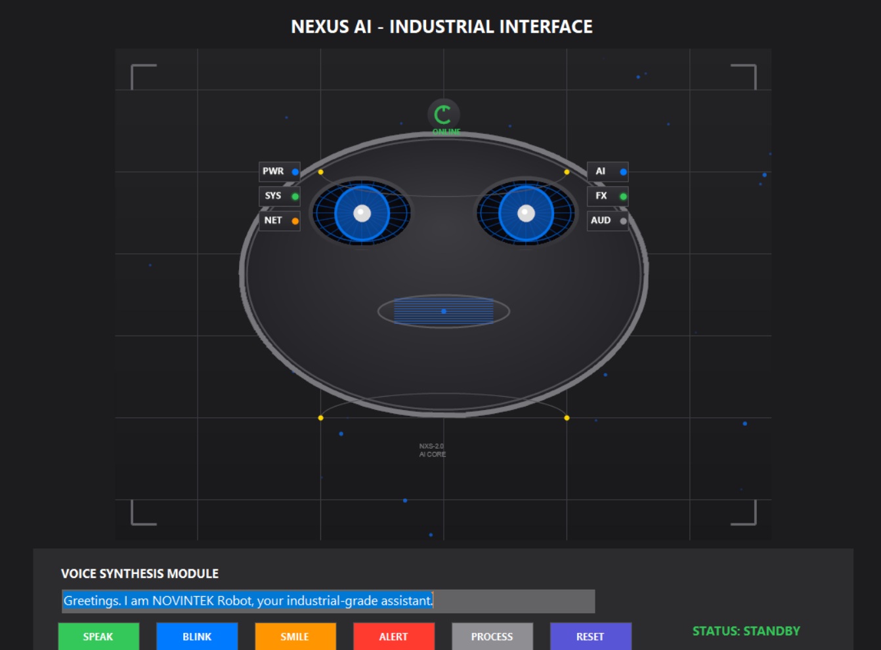The image size is (881, 650).
Task: Click the STATUS: STANDBY indicator text
Action: 746,632
